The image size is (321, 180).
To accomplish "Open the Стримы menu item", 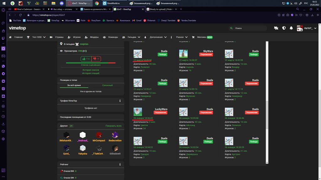I will [x=57, y=37].
